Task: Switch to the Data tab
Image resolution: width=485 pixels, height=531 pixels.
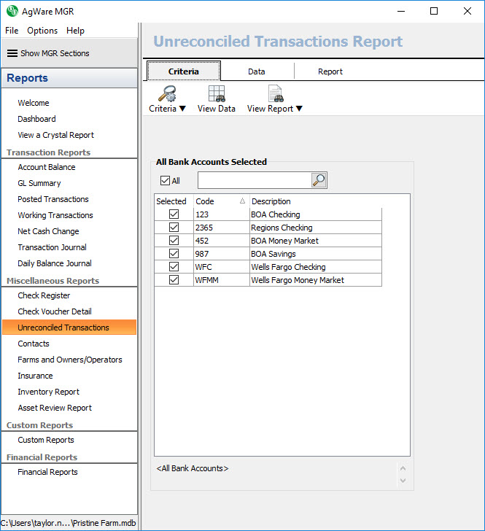Action: pos(257,71)
